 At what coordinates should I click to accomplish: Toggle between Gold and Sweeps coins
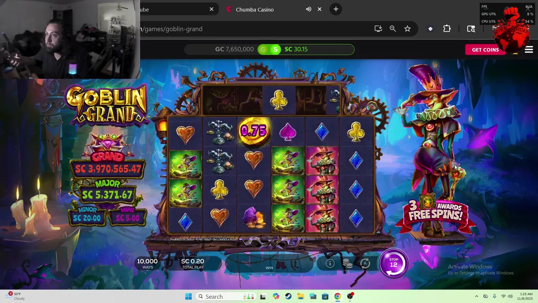point(269,50)
